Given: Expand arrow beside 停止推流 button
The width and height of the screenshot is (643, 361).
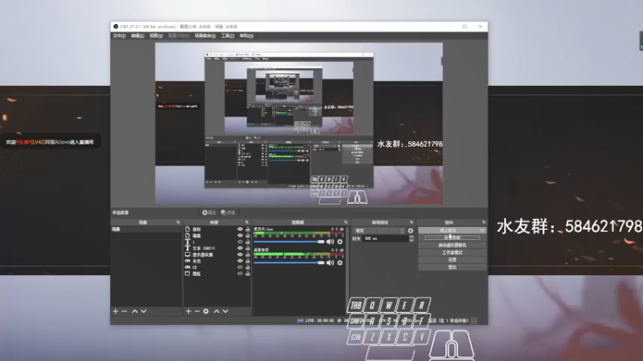Looking at the screenshot, I should pos(481,230).
